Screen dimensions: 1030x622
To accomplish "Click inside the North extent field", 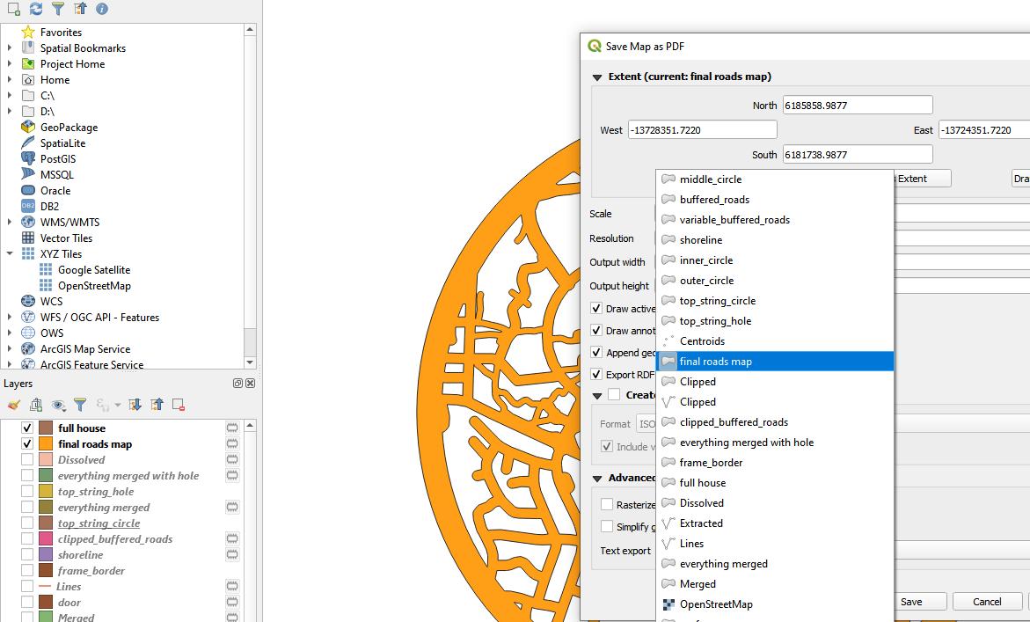I will [x=857, y=104].
